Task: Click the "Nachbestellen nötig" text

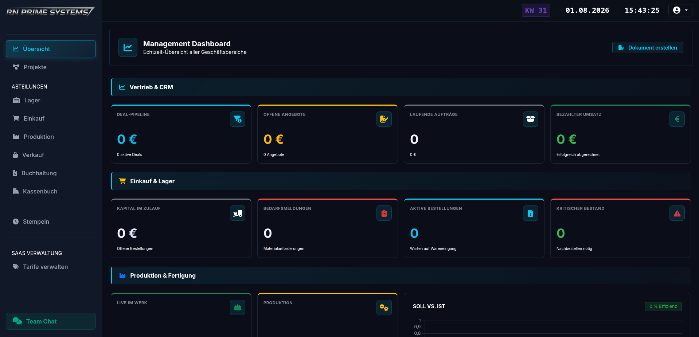Action: click(574, 248)
